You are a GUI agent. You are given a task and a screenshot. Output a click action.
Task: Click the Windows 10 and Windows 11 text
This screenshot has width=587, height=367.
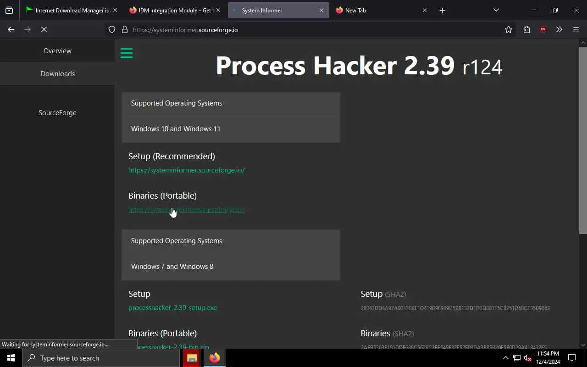[x=176, y=129]
